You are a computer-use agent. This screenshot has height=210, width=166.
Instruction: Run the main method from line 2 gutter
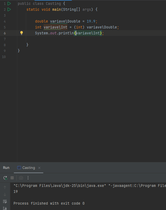(x=9, y=9)
